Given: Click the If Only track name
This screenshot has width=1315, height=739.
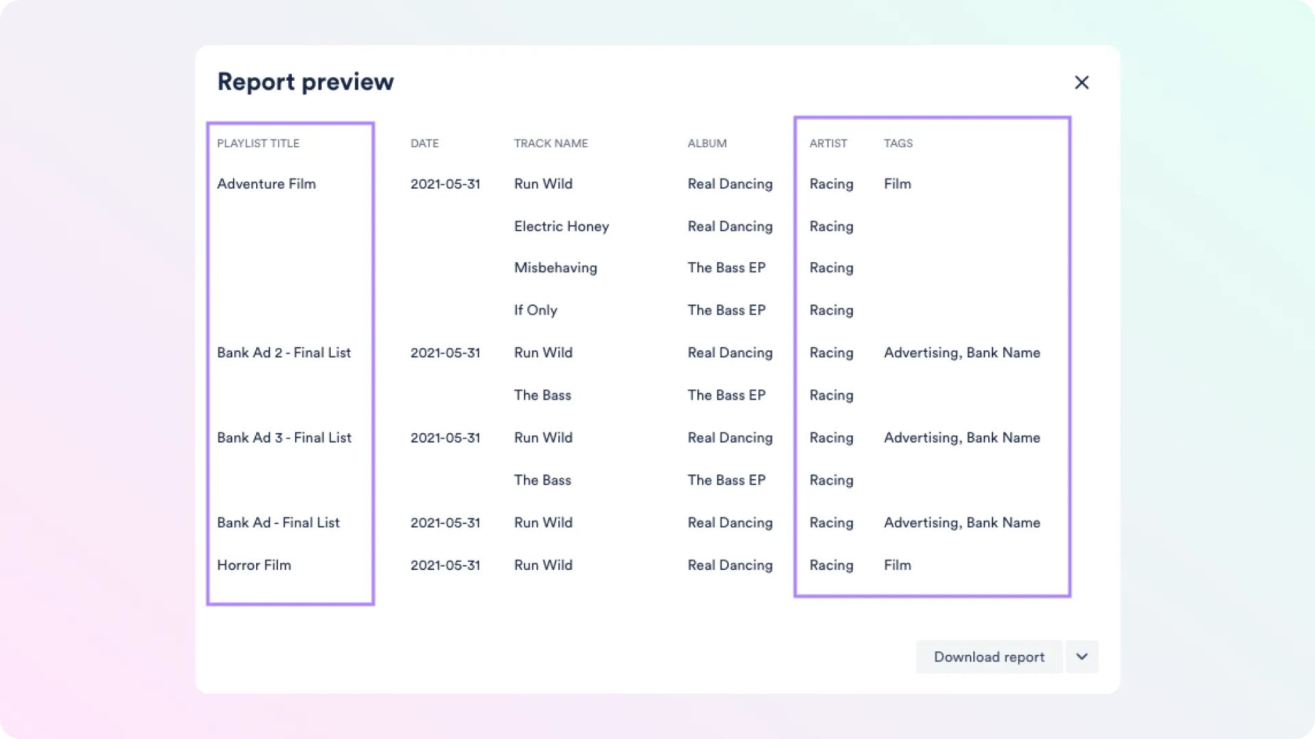Looking at the screenshot, I should click(536, 310).
